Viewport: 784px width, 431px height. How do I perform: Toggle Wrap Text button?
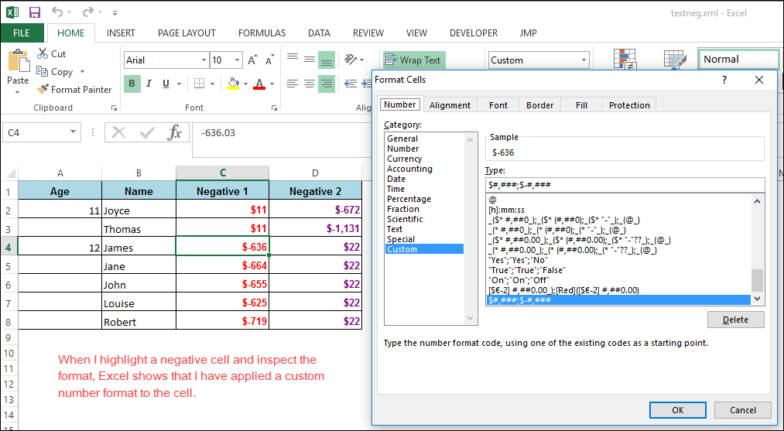(x=413, y=60)
